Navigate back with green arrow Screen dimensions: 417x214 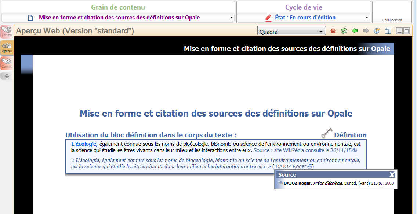(x=355, y=31)
